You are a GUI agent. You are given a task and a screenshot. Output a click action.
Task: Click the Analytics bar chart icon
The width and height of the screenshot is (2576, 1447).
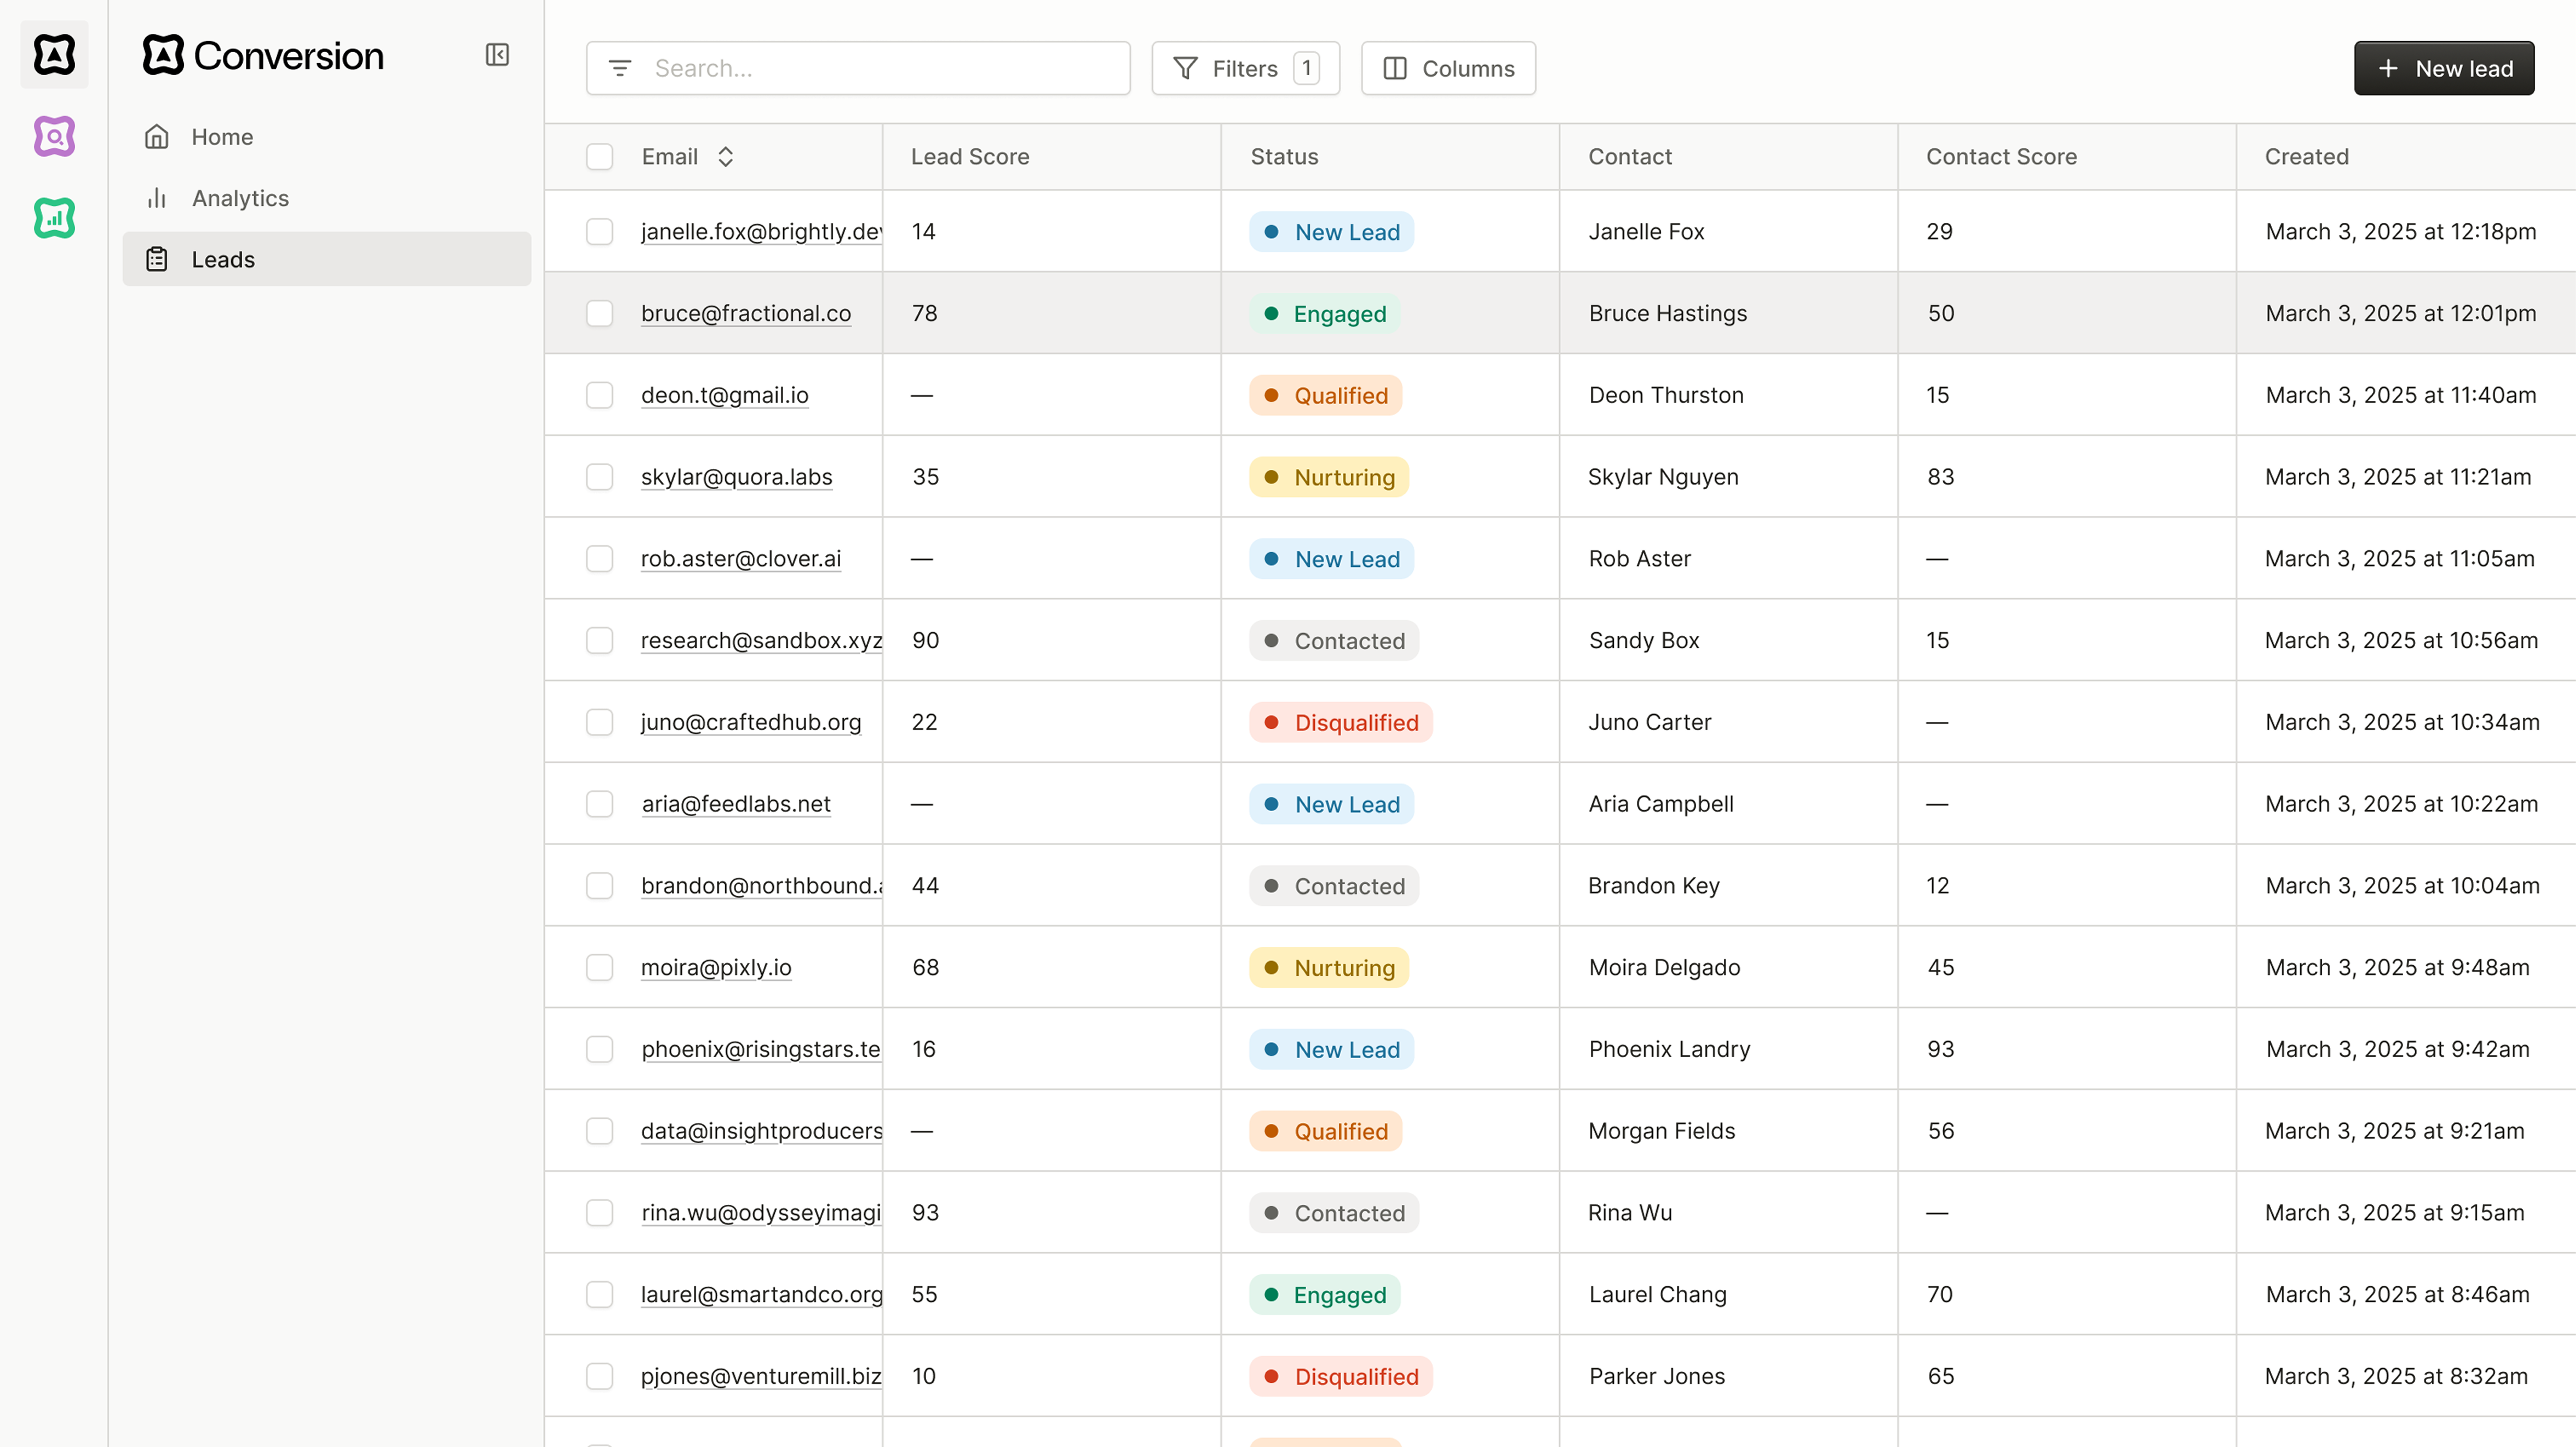157,198
